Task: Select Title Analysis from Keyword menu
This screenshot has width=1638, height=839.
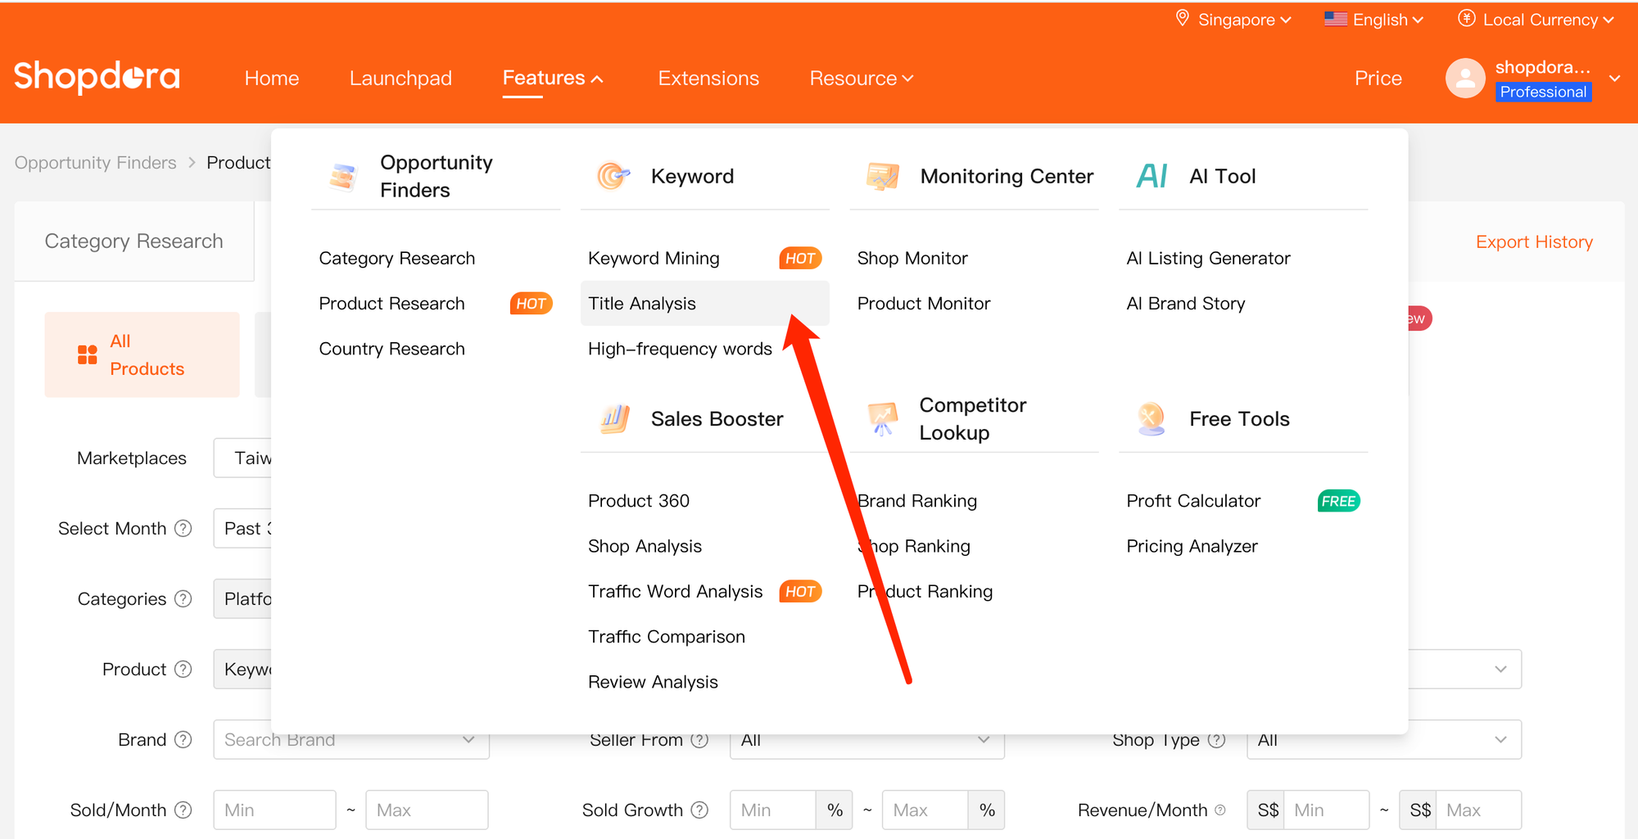Action: click(x=704, y=304)
